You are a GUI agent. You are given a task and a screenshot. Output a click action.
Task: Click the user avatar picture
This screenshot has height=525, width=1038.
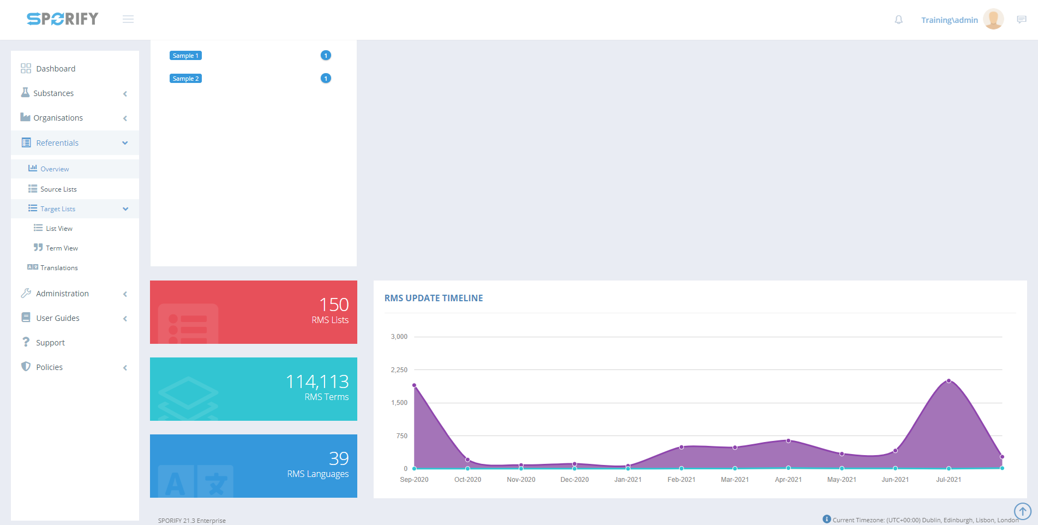coord(993,19)
